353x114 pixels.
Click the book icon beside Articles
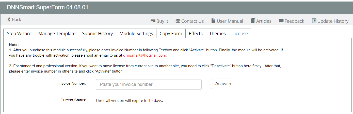click(253, 21)
